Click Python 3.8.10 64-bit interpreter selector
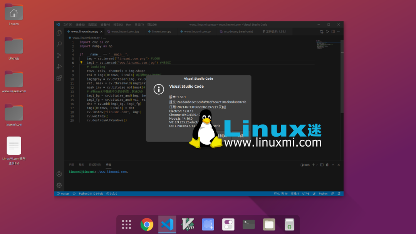The height and width of the screenshot is (234, 416). [91, 194]
